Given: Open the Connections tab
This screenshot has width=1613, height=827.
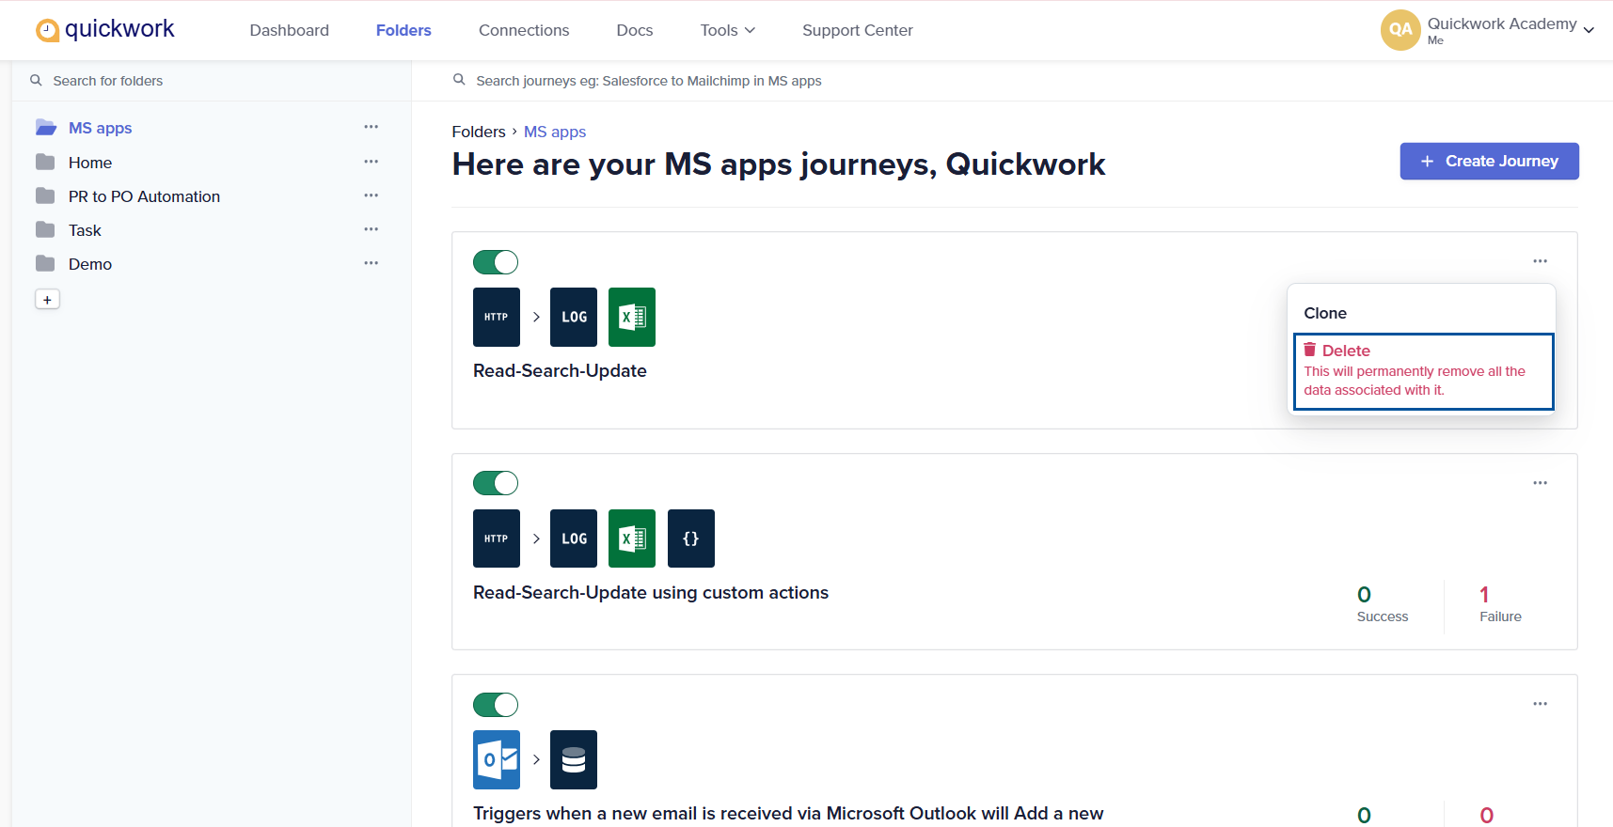Looking at the screenshot, I should click(x=524, y=30).
